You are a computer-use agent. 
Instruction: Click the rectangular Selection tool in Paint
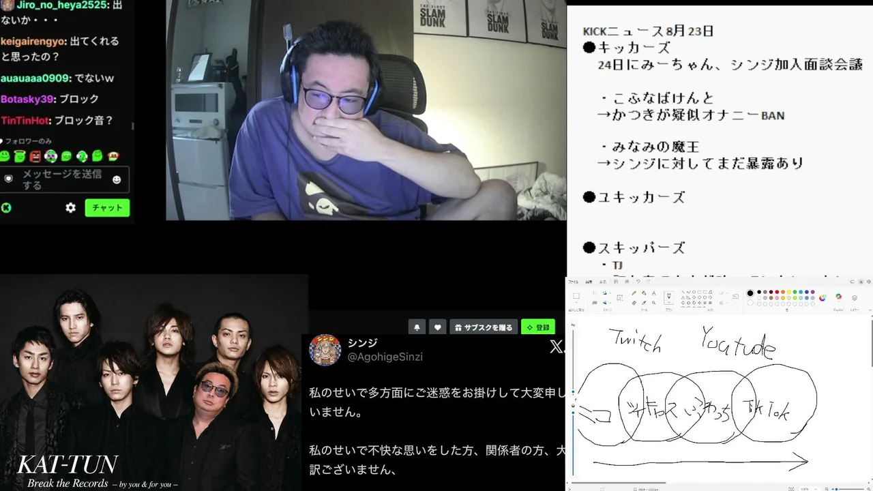(x=576, y=297)
